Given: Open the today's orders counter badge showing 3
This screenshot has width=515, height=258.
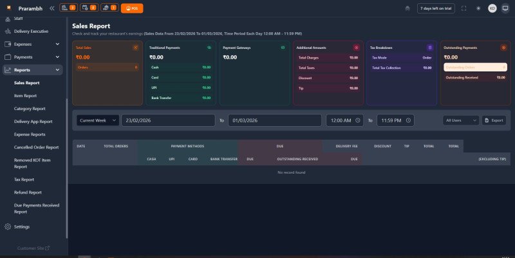Looking at the screenshot, I should coord(68,8).
